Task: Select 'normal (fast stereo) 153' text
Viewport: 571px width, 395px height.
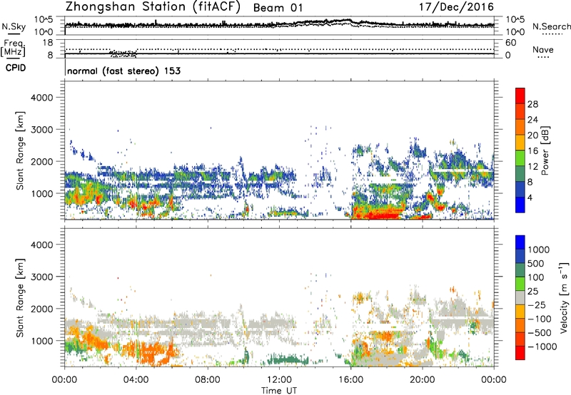Action: (123, 71)
